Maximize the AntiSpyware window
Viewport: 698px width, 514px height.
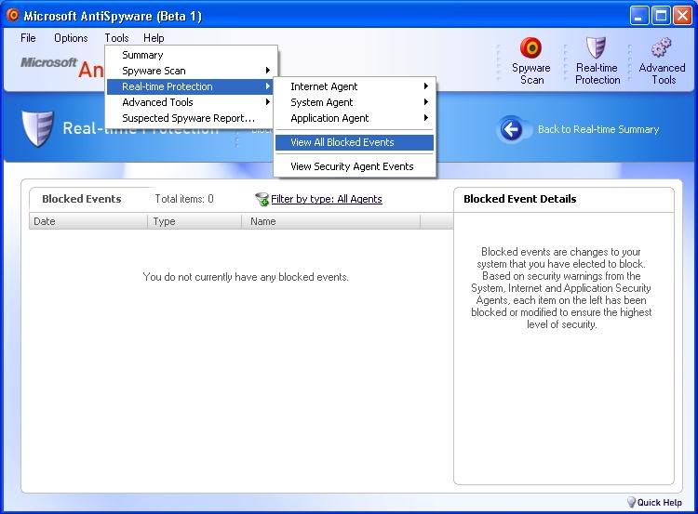661,16
